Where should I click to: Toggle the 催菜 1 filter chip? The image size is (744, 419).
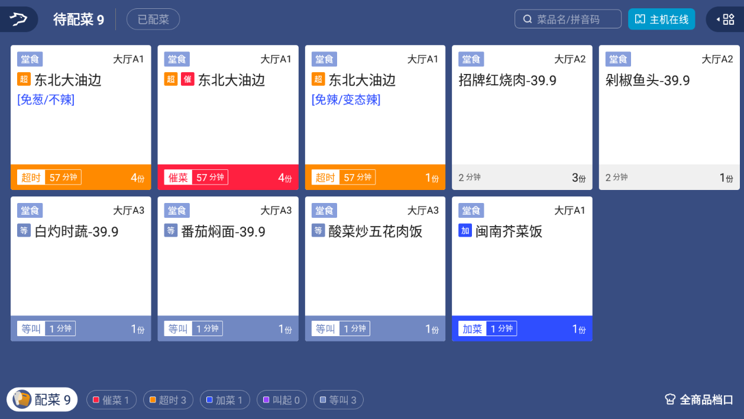111,400
